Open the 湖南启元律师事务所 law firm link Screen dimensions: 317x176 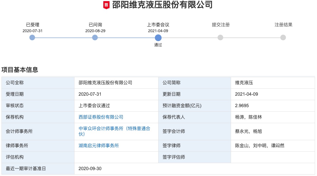point(99,146)
